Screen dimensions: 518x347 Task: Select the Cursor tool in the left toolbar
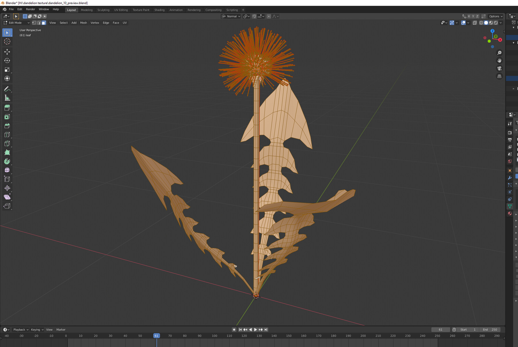(7, 41)
